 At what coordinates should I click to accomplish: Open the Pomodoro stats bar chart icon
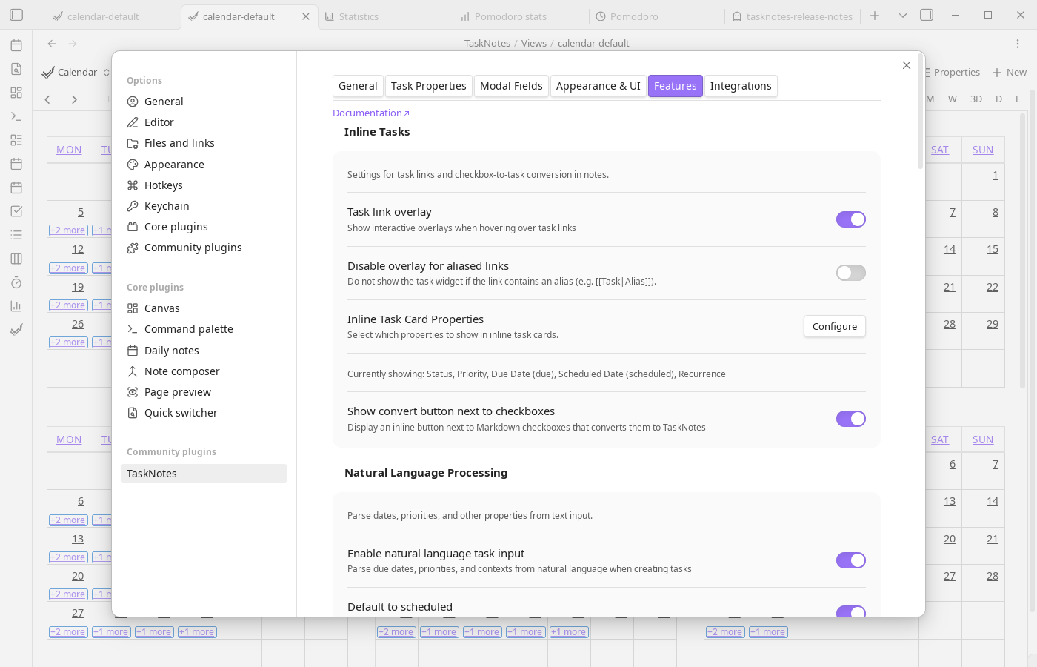[16, 305]
